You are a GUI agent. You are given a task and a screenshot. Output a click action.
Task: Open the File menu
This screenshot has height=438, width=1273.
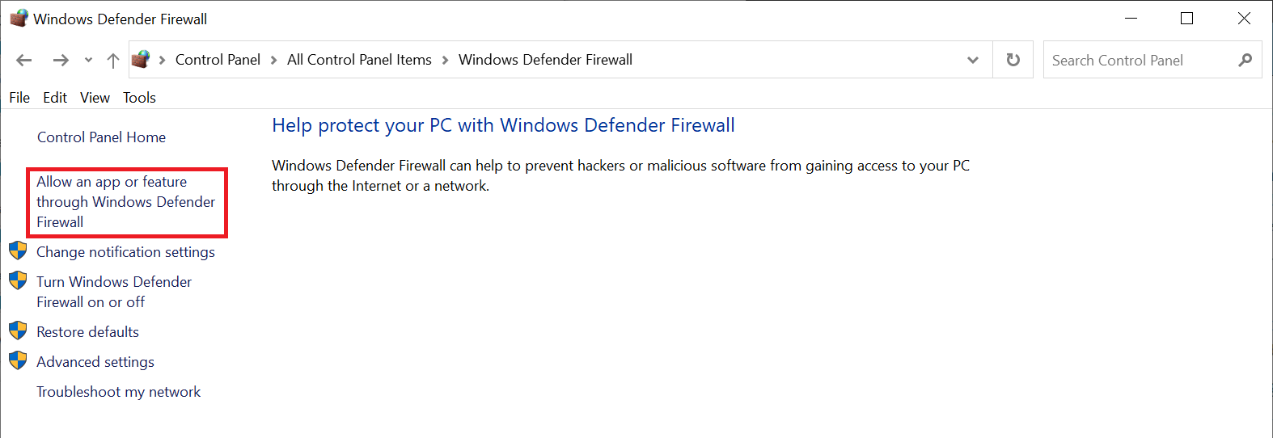19,98
